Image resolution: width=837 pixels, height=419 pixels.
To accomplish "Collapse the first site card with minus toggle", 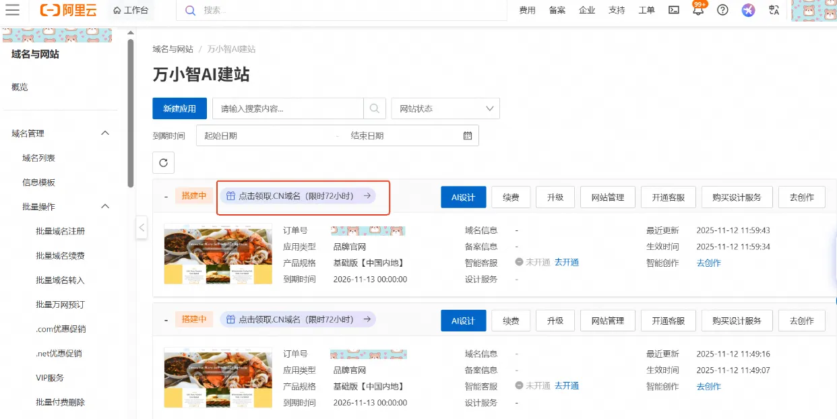I will point(164,196).
